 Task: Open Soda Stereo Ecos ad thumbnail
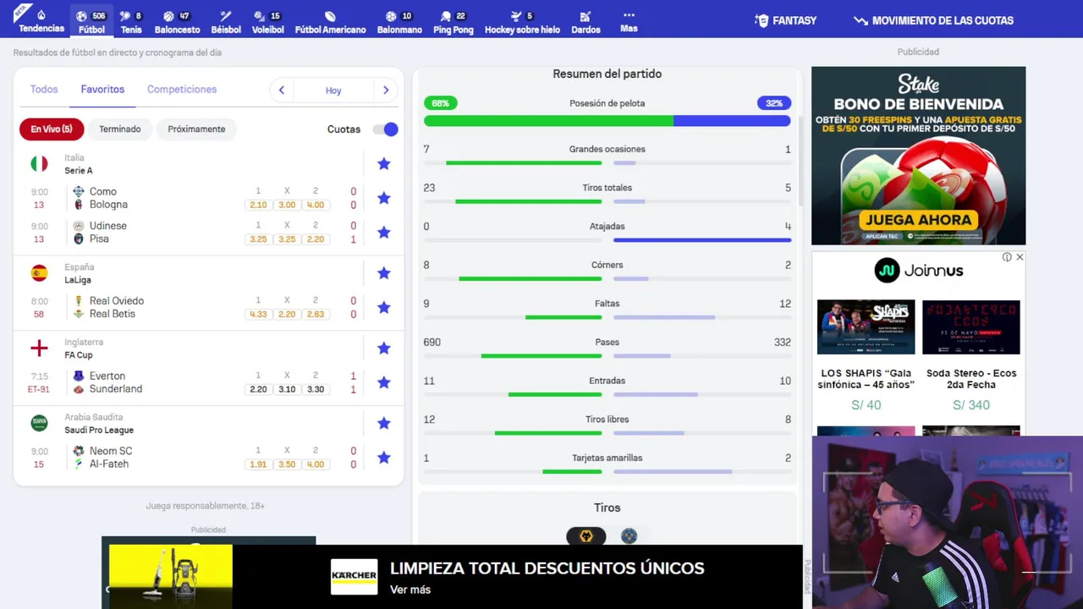pyautogui.click(x=970, y=326)
